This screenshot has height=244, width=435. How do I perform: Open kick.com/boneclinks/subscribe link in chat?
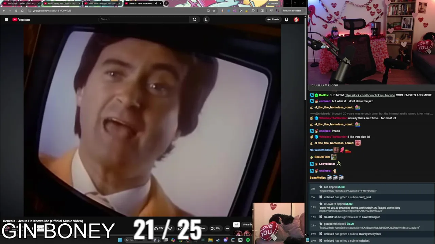(x=369, y=95)
